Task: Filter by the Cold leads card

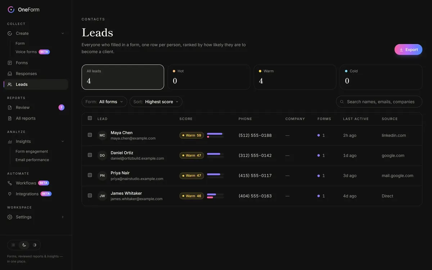Action: pyautogui.click(x=381, y=77)
